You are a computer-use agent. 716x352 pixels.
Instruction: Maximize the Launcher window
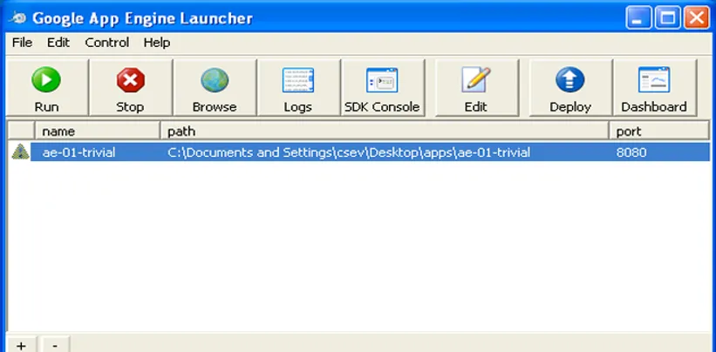coord(667,18)
